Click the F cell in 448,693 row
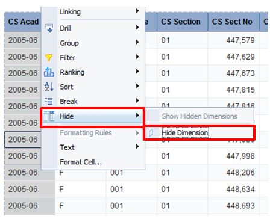The image size is (270, 219). 81,206
